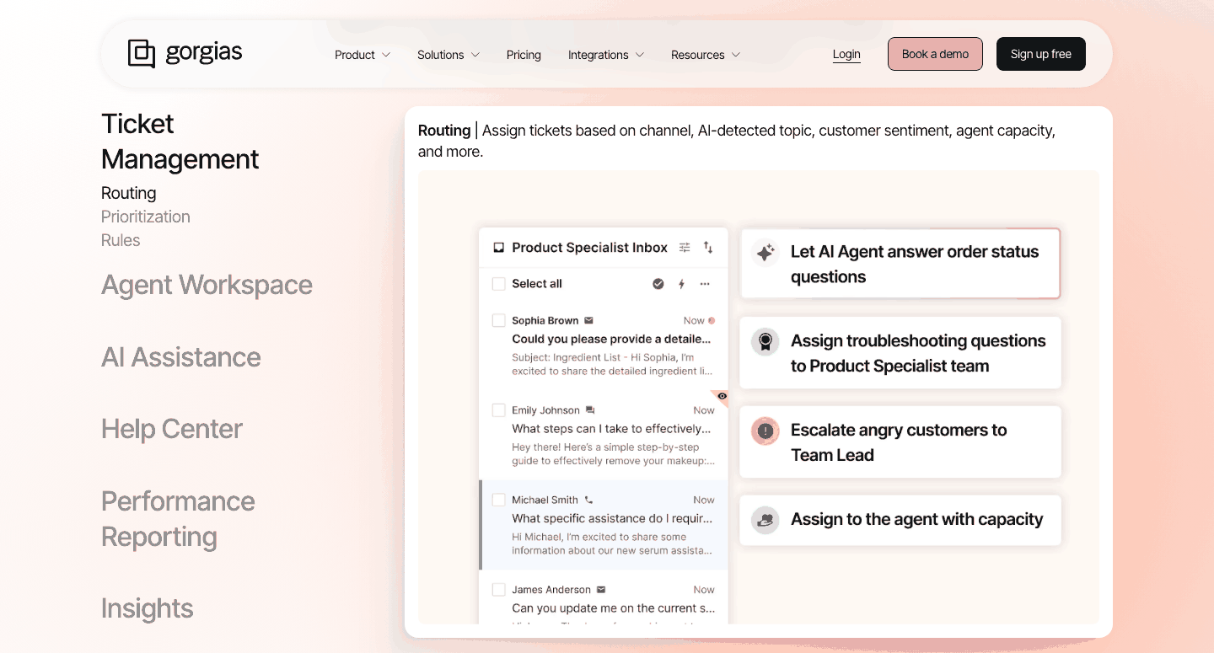Tick the Emily Johnson ticket checkbox
The width and height of the screenshot is (1214, 653).
tap(499, 410)
